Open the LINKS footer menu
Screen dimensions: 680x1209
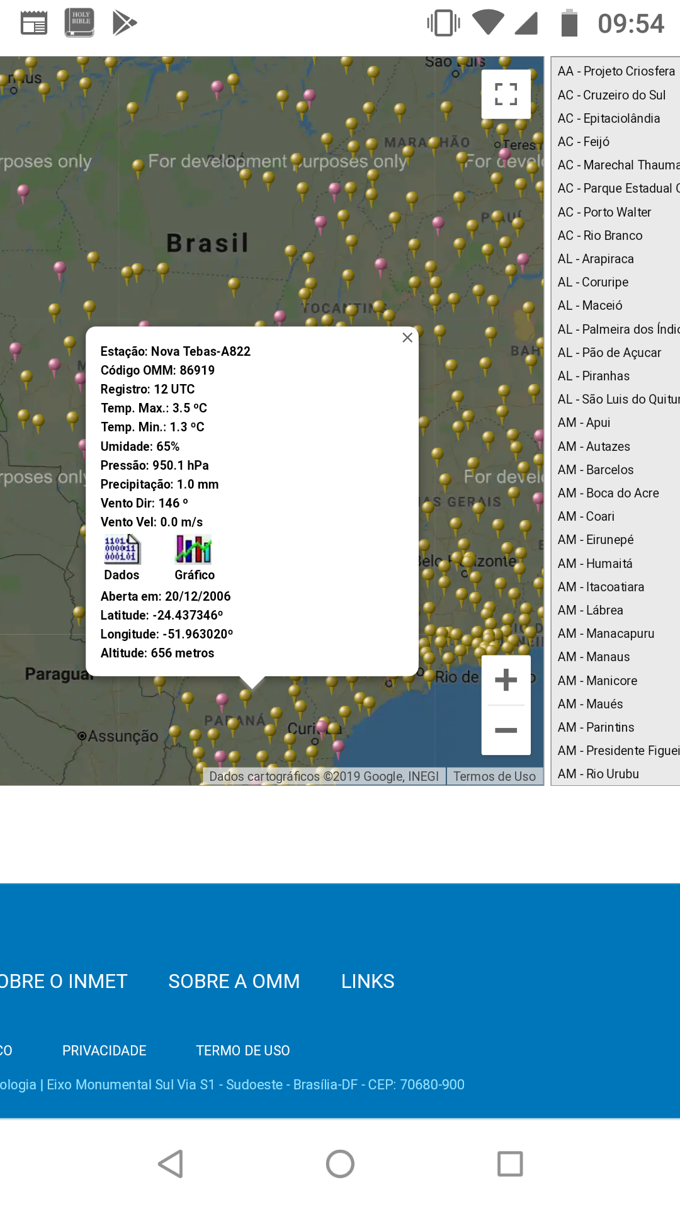[x=368, y=981]
